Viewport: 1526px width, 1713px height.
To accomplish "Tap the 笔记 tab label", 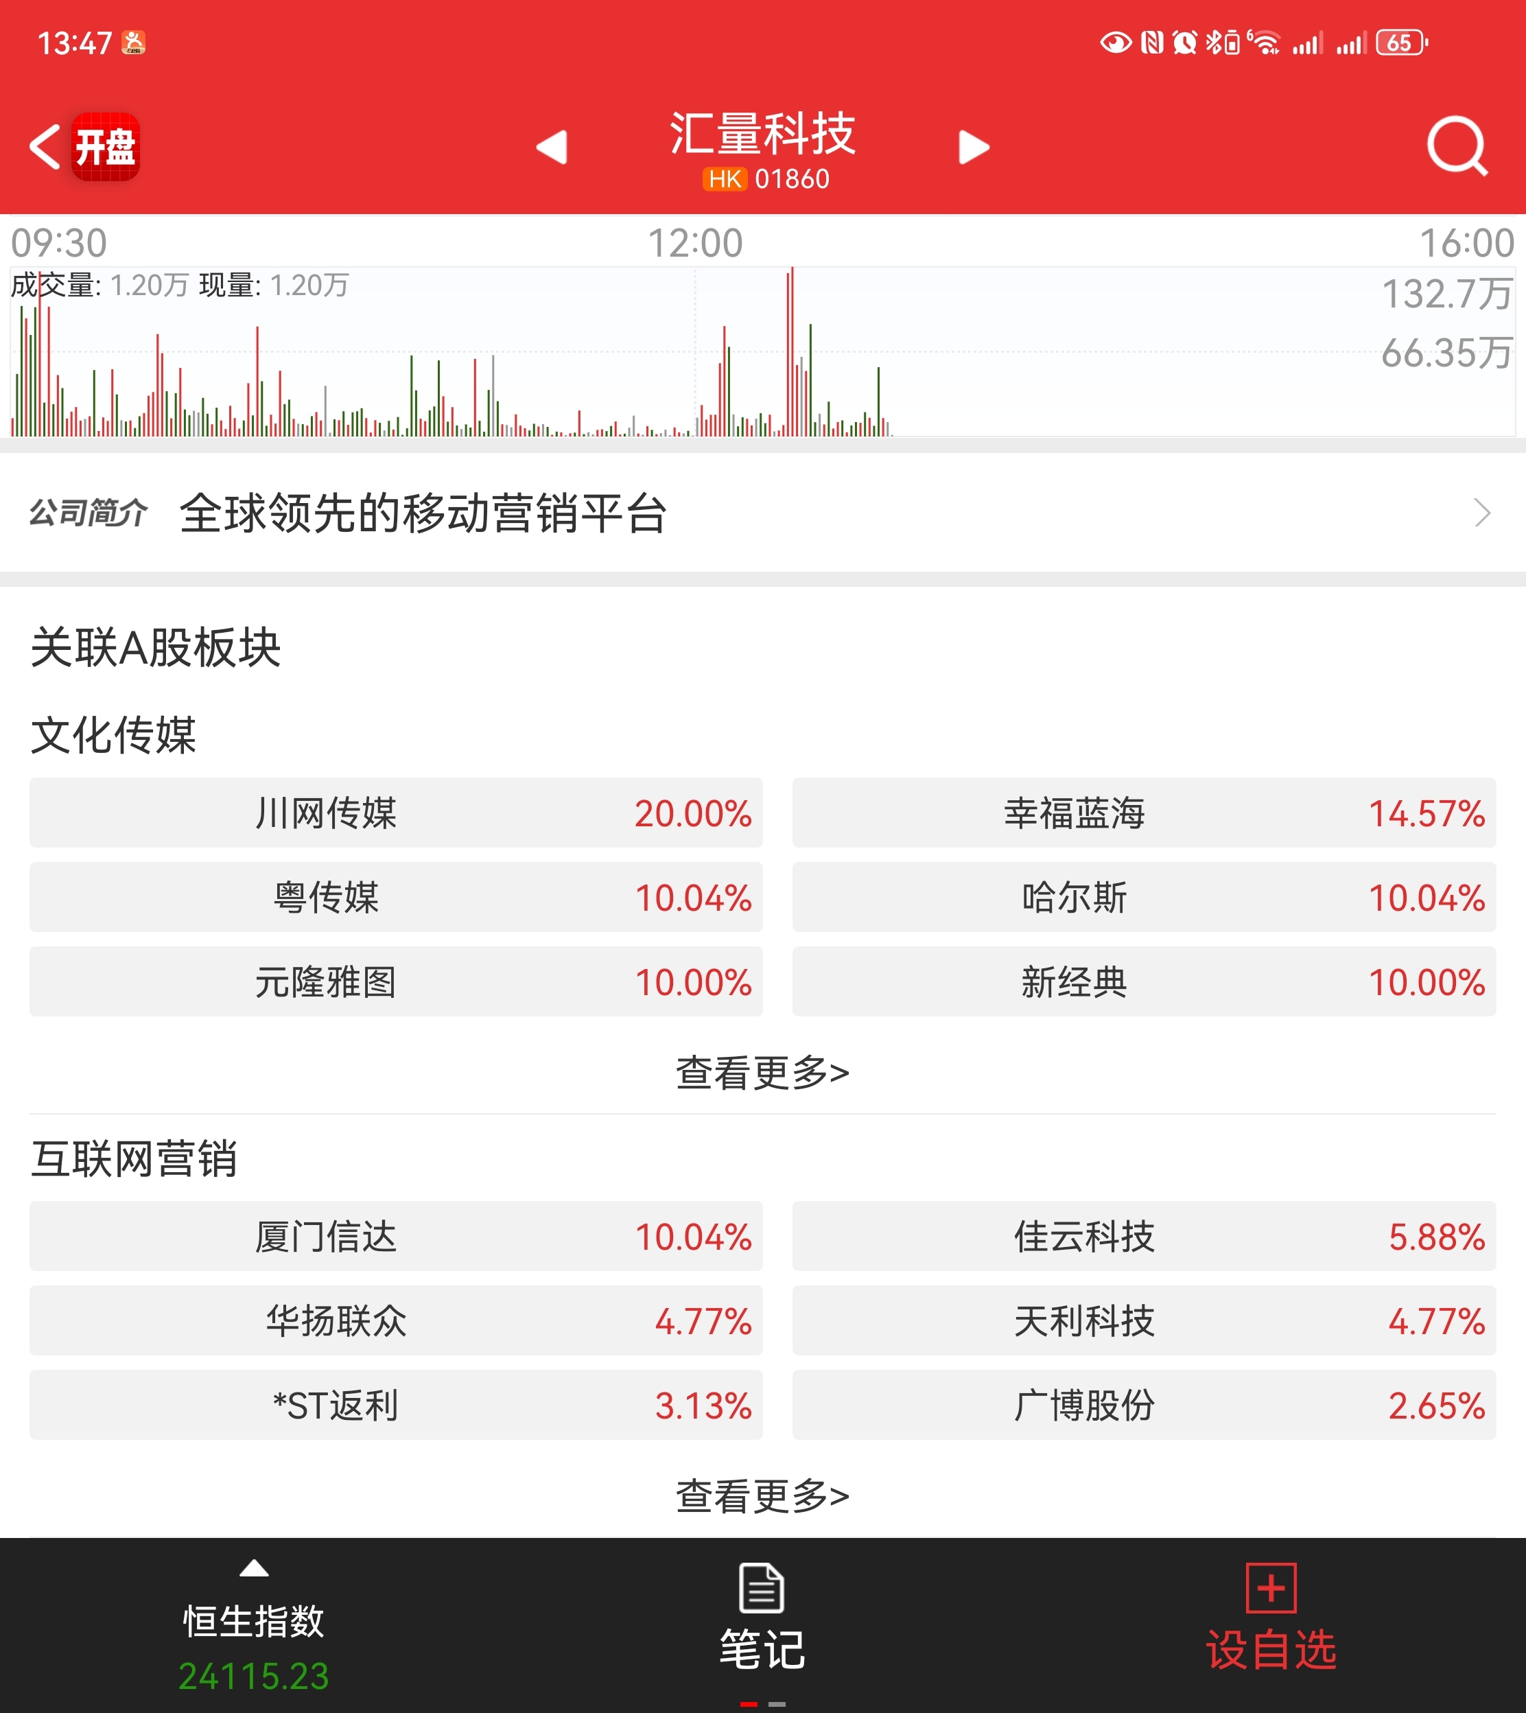I will coord(762,1649).
